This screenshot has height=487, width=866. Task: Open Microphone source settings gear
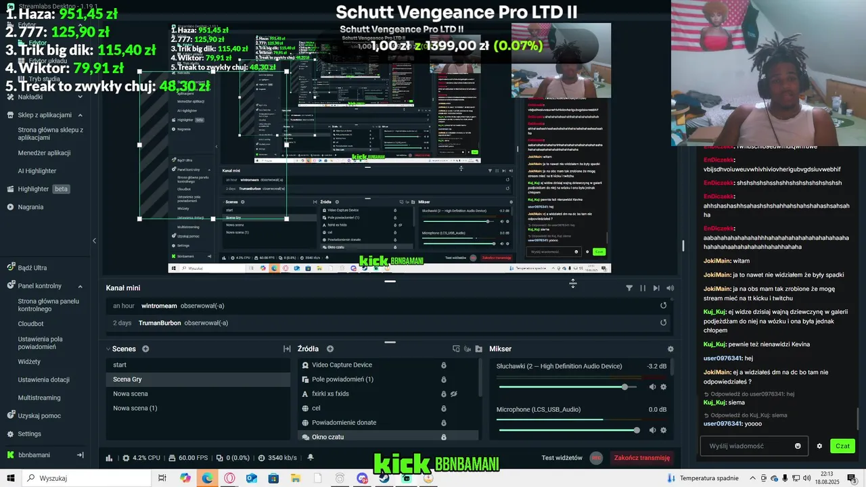(664, 430)
